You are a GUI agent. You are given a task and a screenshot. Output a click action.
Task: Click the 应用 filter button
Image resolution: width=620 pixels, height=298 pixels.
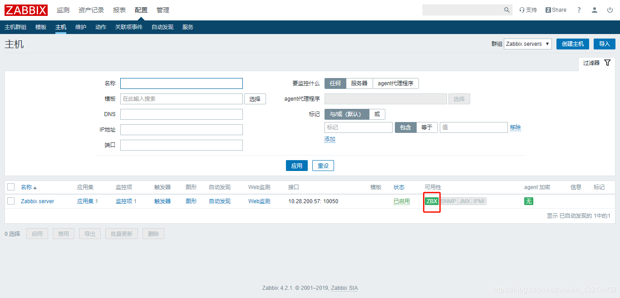pyautogui.click(x=297, y=166)
